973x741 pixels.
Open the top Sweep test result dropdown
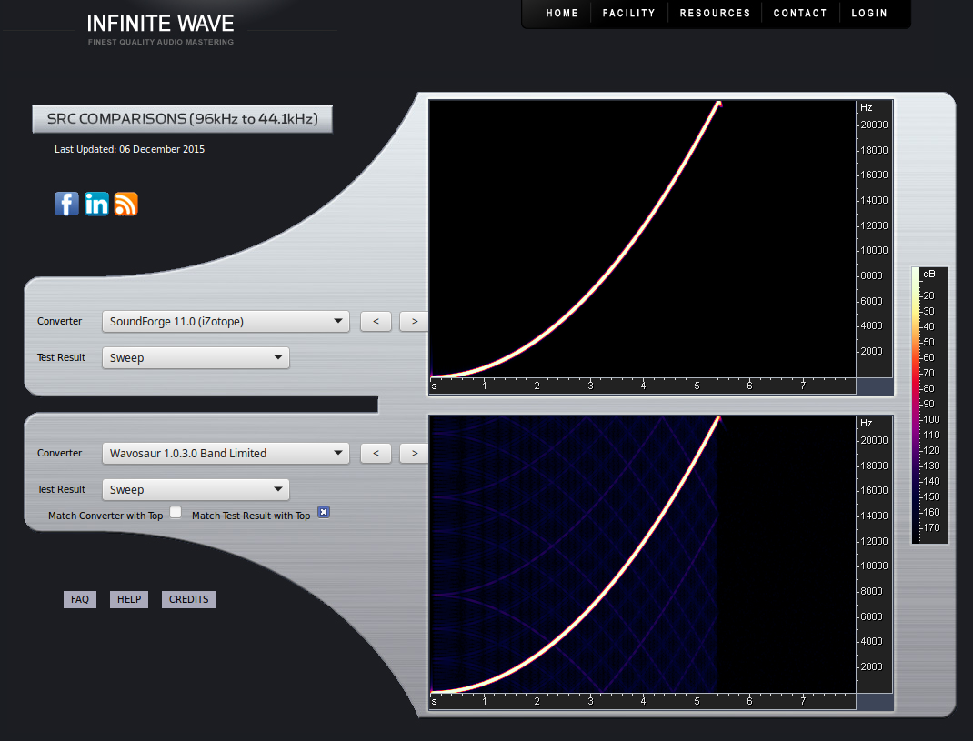click(195, 357)
